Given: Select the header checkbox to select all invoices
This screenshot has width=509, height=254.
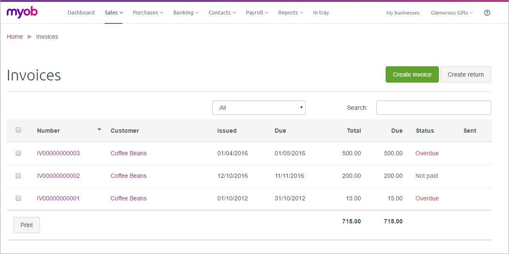Looking at the screenshot, I should [x=18, y=130].
